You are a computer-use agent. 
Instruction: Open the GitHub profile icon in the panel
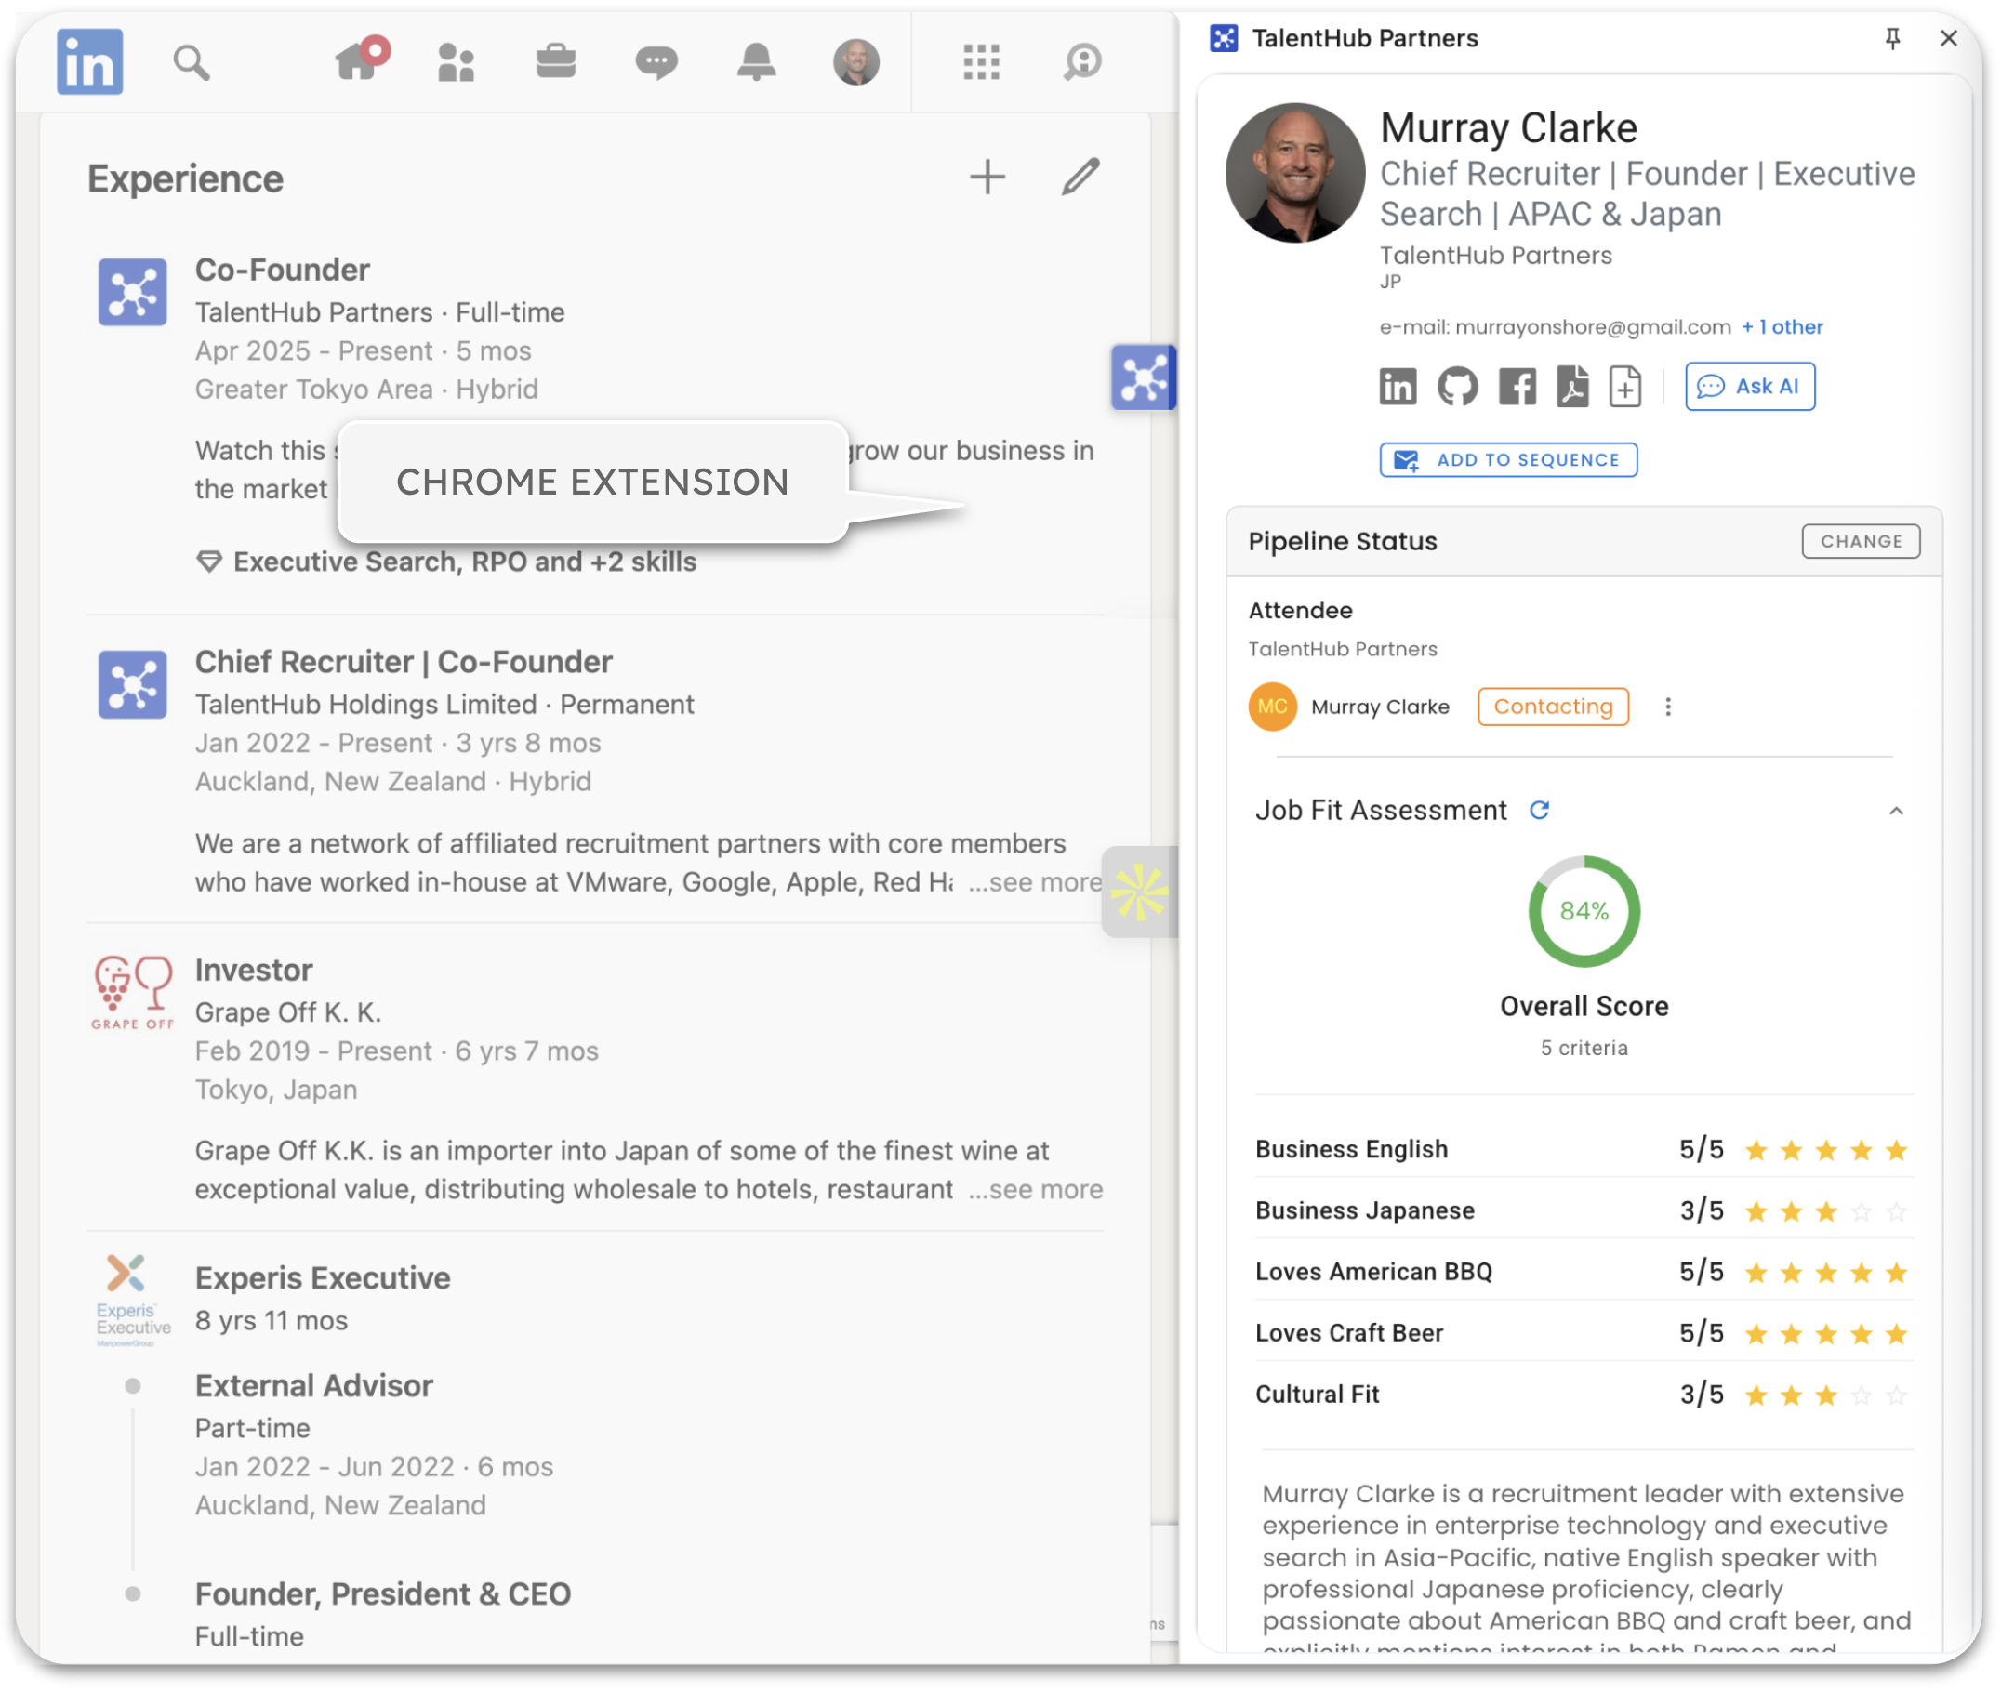click(x=1457, y=387)
